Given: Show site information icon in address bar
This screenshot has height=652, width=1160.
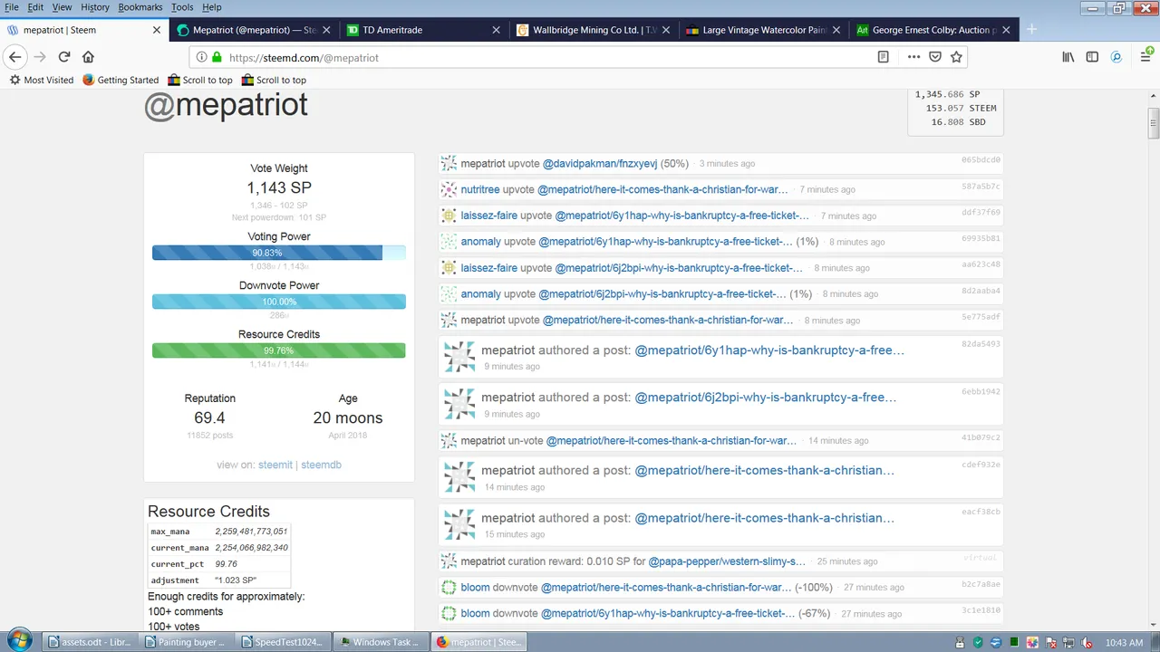Looking at the screenshot, I should pos(201,57).
